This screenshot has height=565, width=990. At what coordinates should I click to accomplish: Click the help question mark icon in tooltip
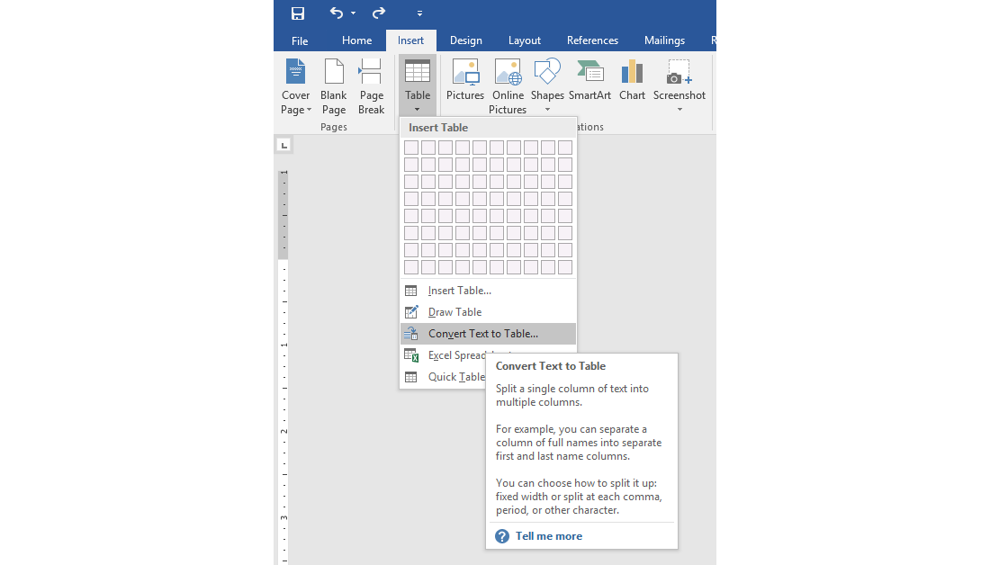point(502,536)
